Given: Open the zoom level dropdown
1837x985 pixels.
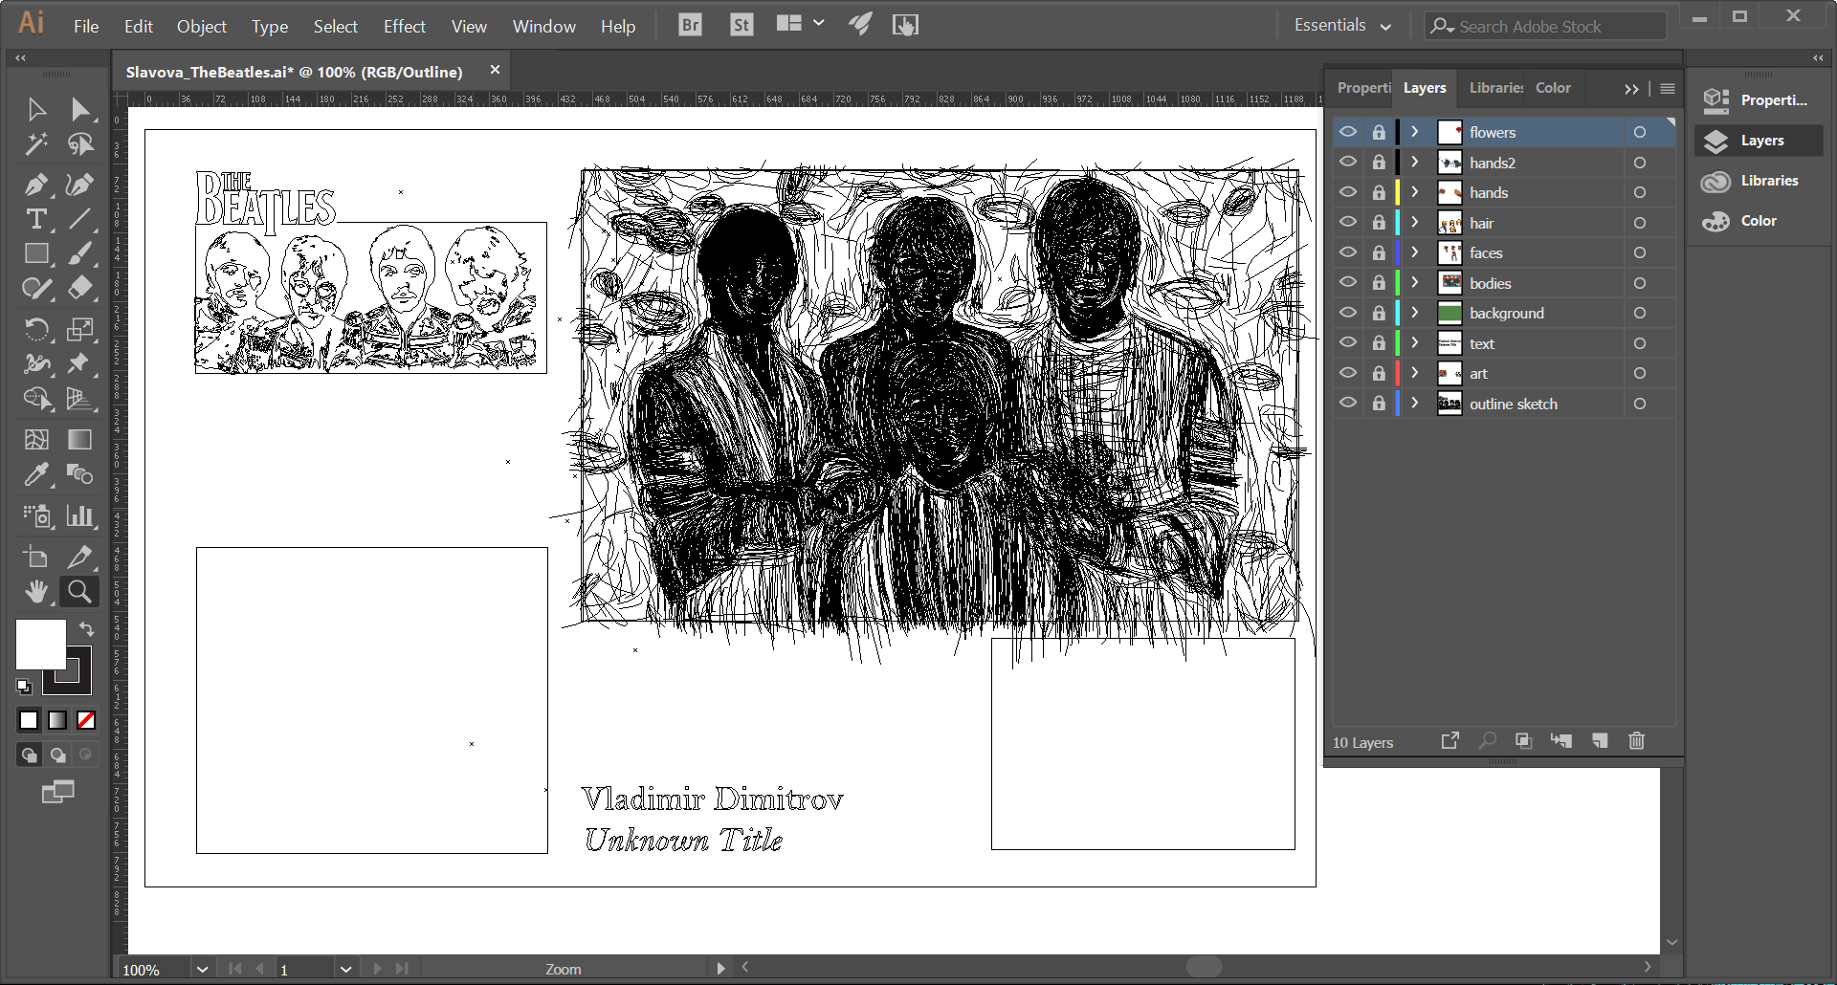Looking at the screenshot, I should point(202,969).
